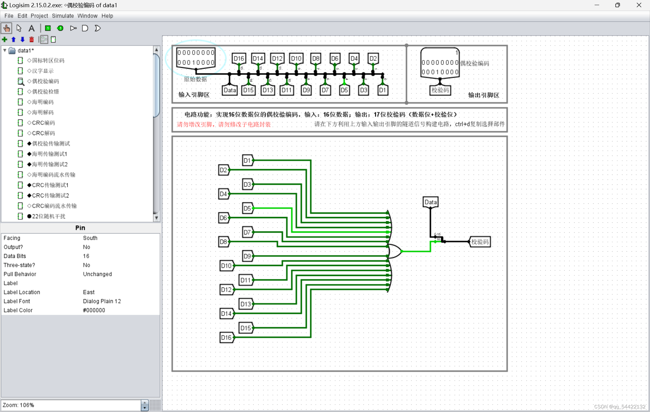Click the zoom stepper up arrow

pyautogui.click(x=145, y=403)
